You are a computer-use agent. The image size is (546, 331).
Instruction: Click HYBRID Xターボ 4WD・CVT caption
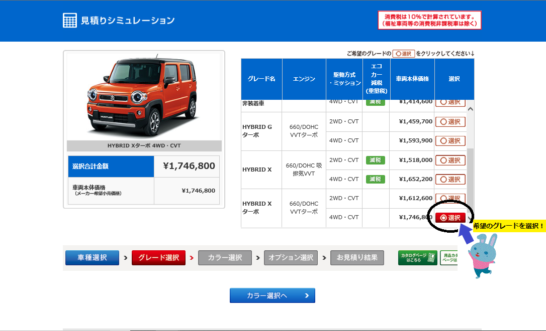tap(144, 146)
